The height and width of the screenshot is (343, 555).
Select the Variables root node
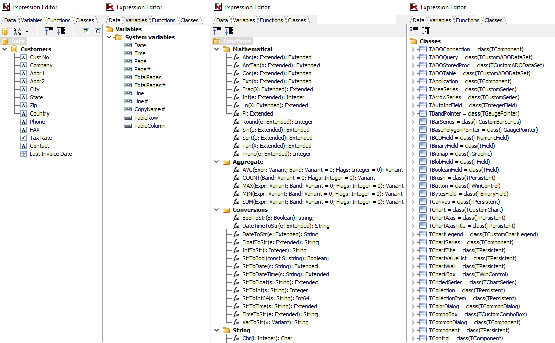click(128, 29)
